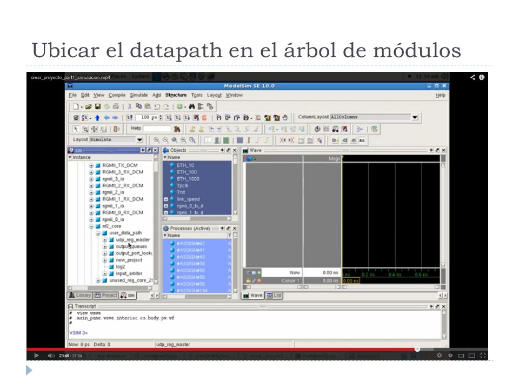The width and height of the screenshot is (519, 389).
Task: Expand the udp_reg_master instance
Action: coord(104,240)
